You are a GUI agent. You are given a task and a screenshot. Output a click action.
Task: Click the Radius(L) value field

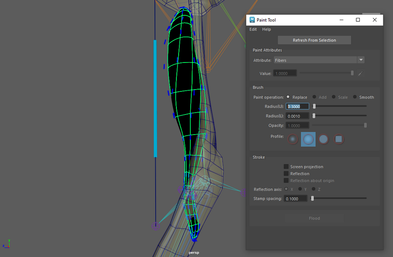click(297, 116)
